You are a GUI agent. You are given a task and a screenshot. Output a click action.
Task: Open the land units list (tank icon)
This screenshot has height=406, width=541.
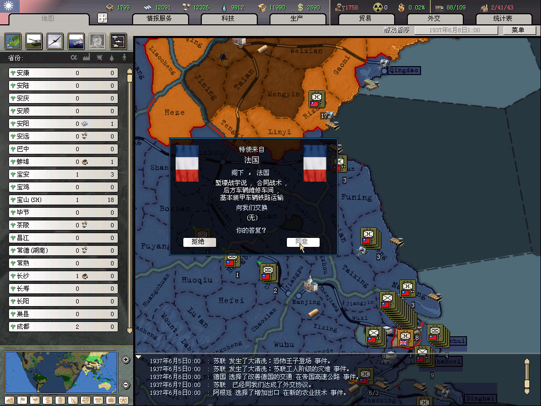tap(34, 41)
